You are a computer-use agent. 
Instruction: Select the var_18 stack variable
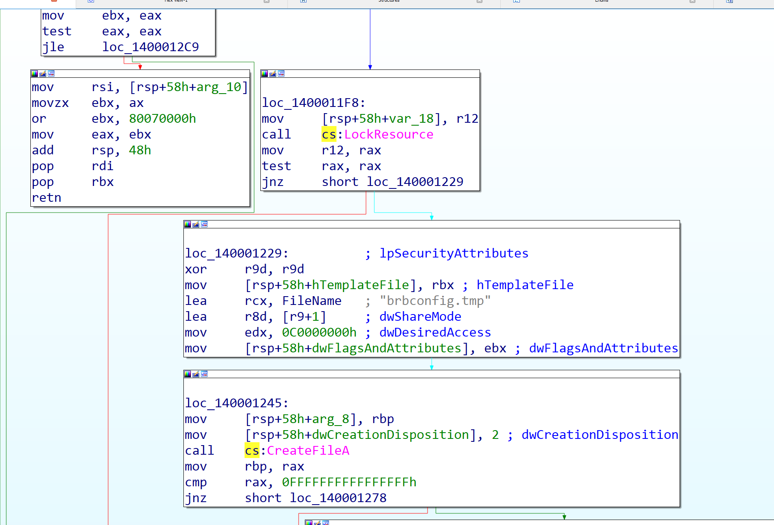(411, 119)
